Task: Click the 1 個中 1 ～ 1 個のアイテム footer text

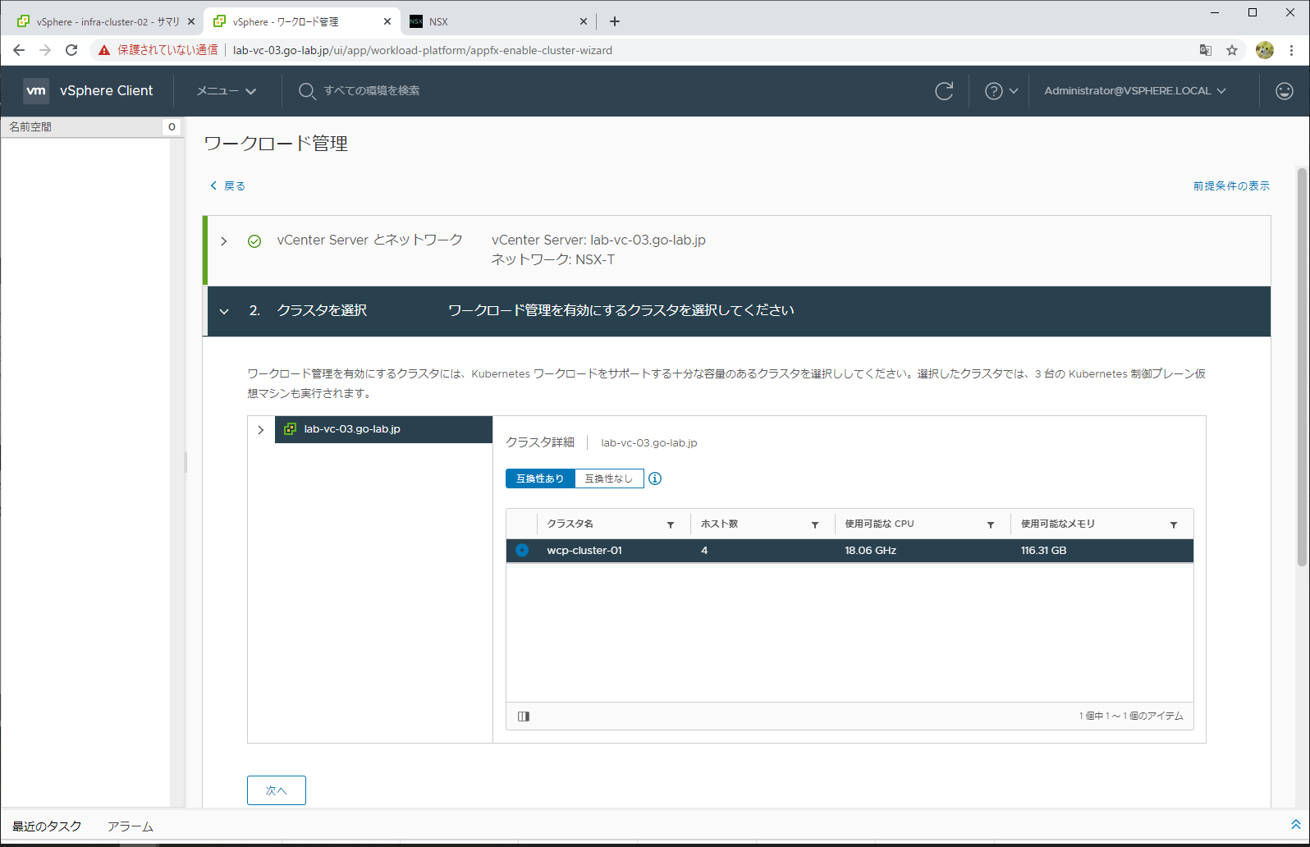Action: click(1131, 717)
